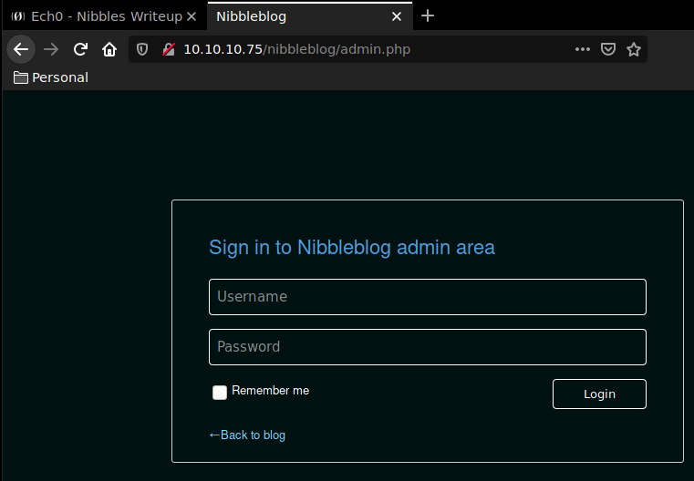Click into the Password field

coord(427,347)
